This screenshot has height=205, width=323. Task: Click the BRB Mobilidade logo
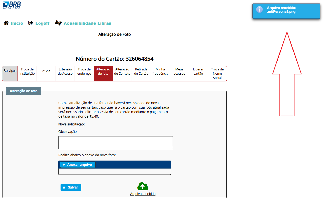[12, 5]
